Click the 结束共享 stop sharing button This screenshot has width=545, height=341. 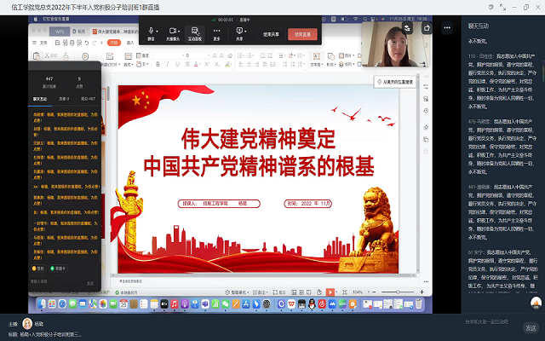pos(271,34)
